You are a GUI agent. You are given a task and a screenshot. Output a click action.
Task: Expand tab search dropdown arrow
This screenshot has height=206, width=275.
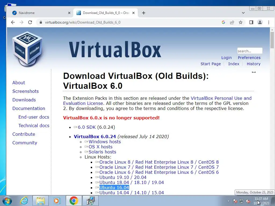click(x=243, y=13)
